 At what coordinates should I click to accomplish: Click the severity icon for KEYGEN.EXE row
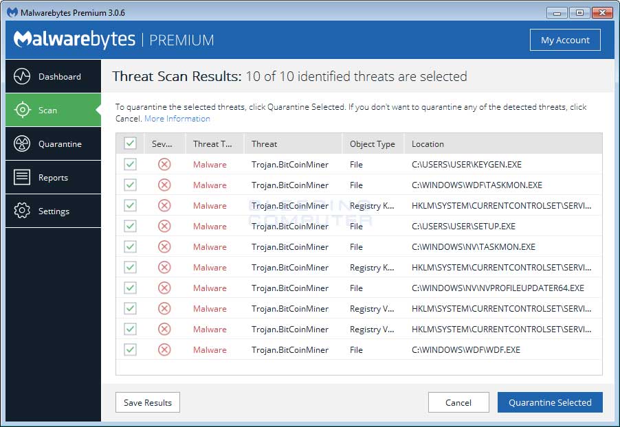164,164
